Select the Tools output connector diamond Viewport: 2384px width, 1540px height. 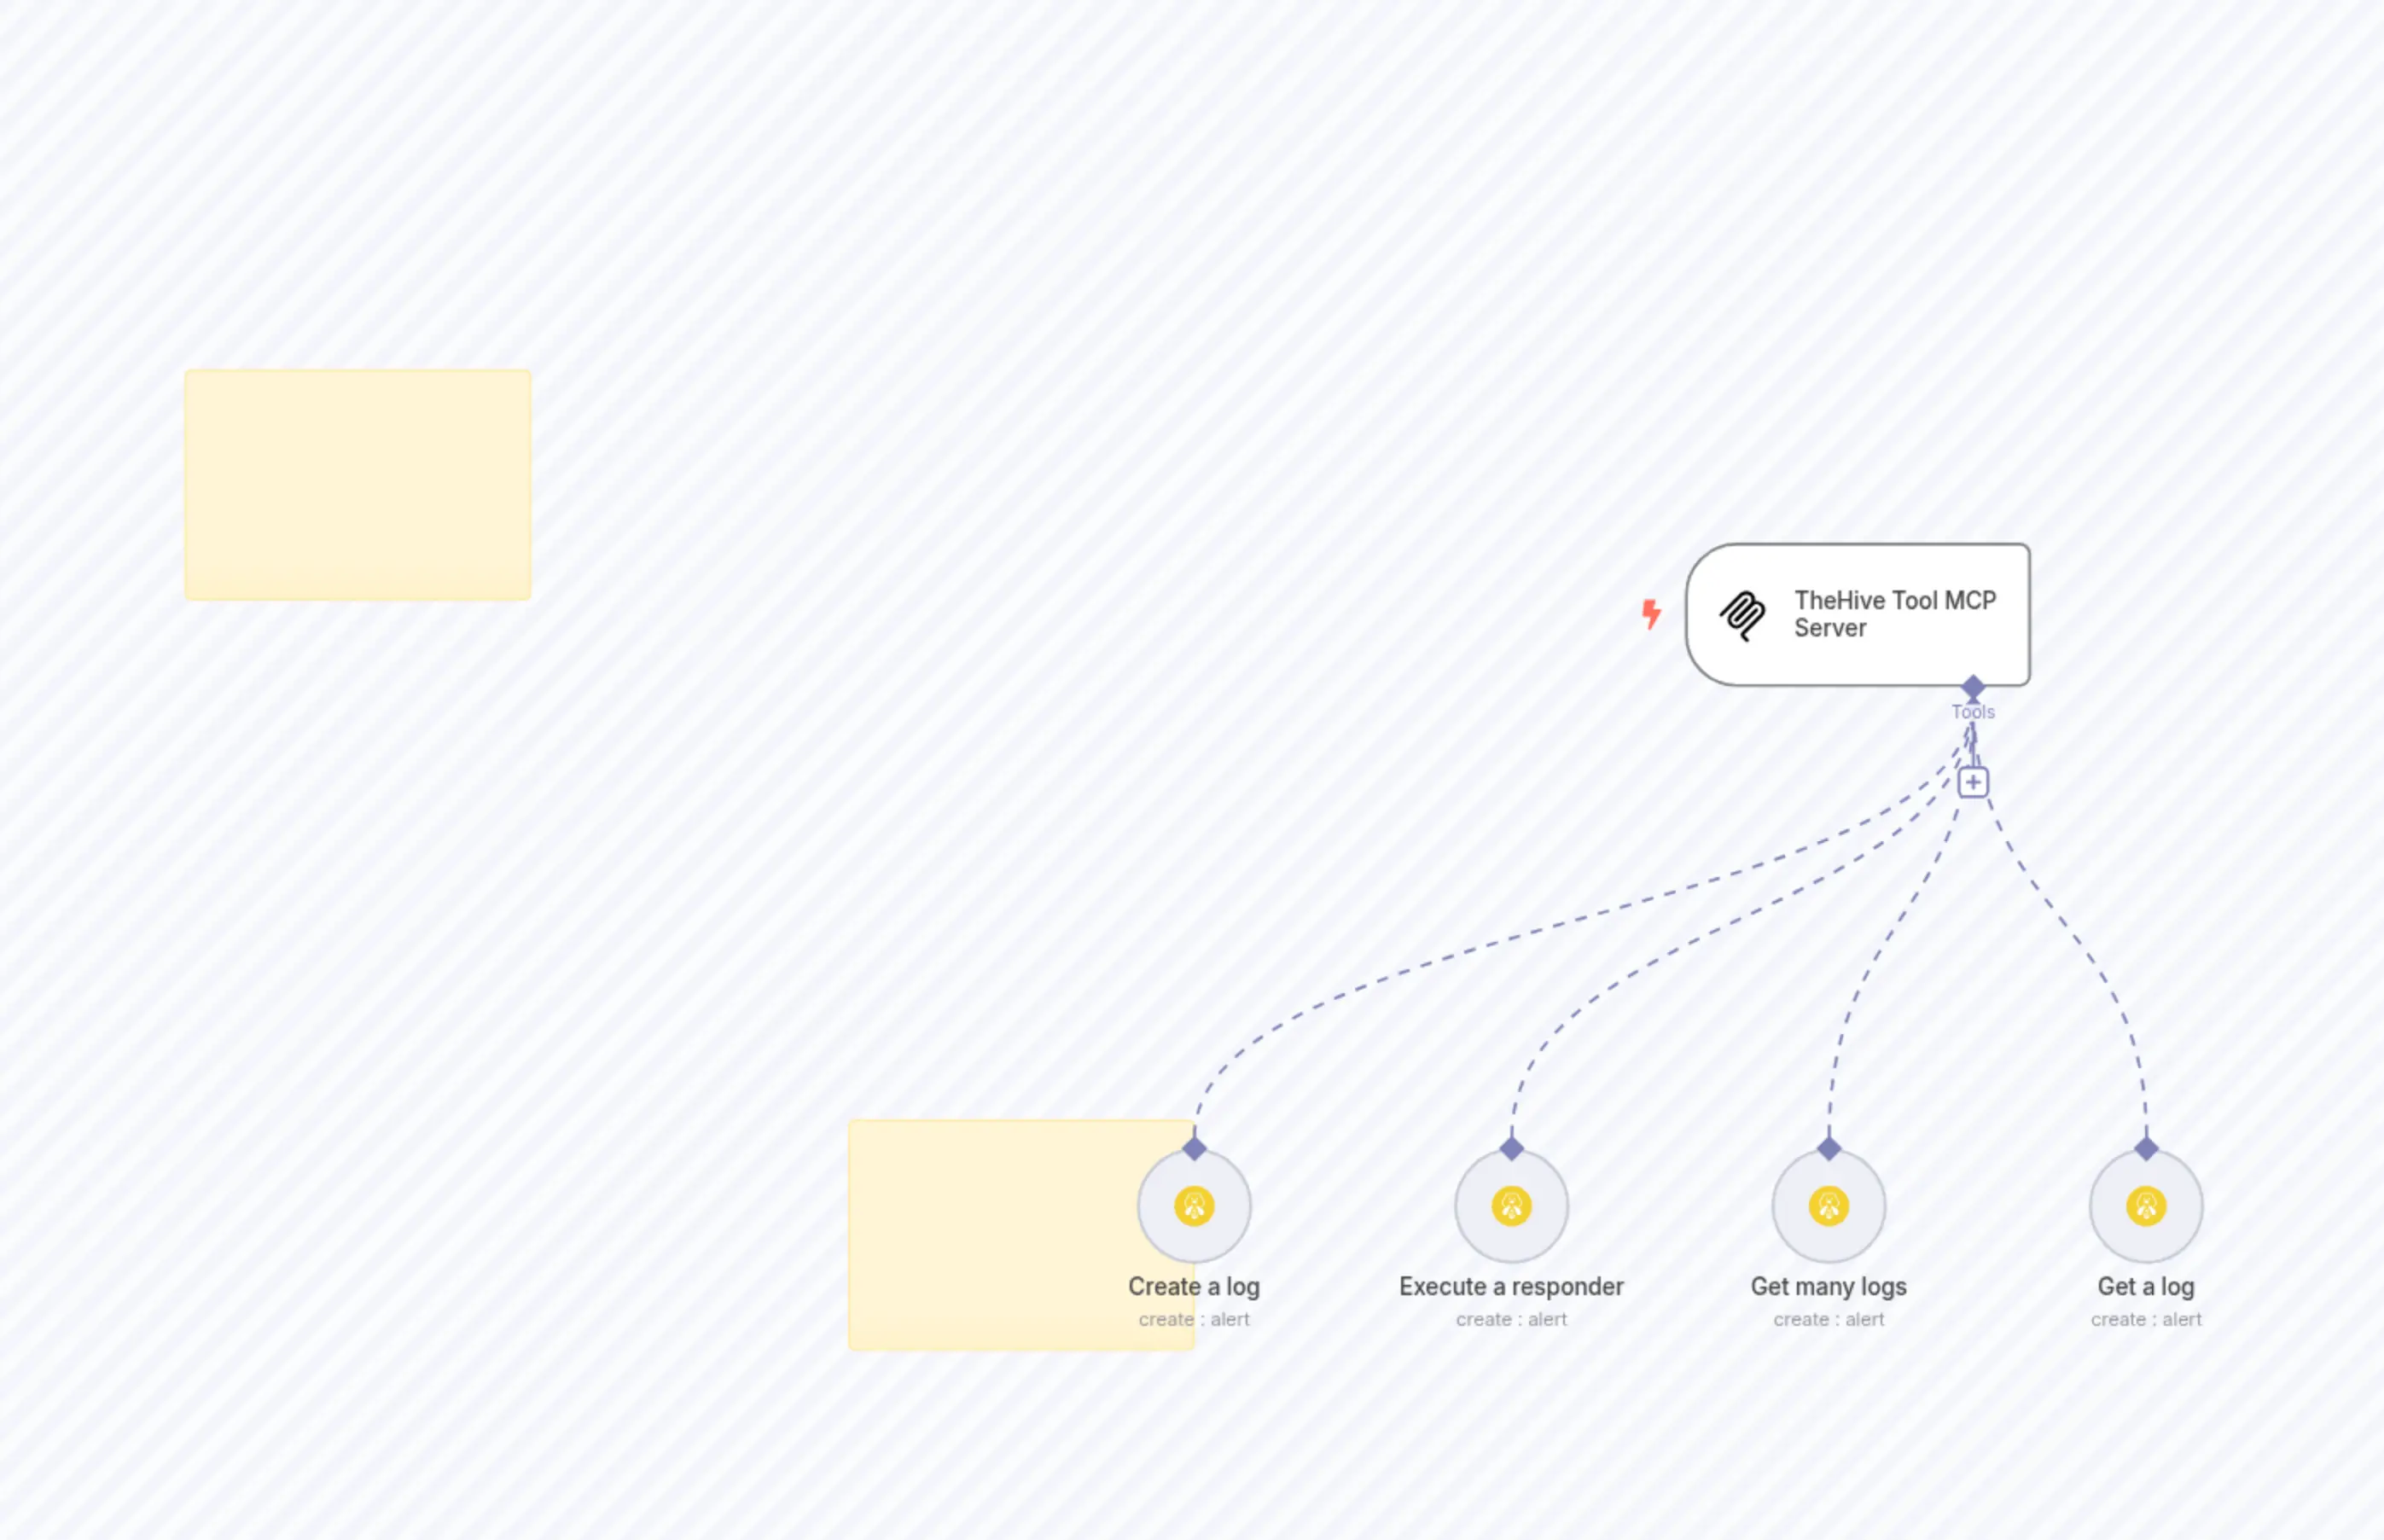[1972, 687]
